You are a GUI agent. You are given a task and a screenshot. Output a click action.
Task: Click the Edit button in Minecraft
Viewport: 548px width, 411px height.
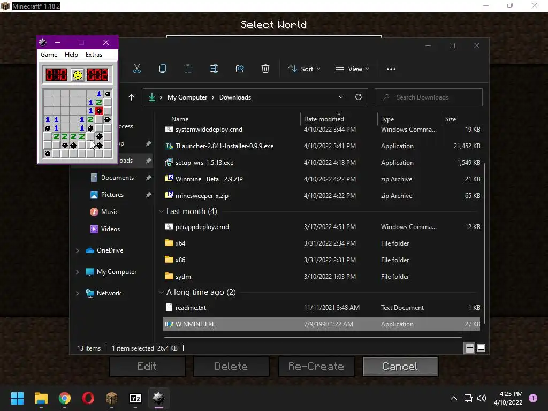147,366
